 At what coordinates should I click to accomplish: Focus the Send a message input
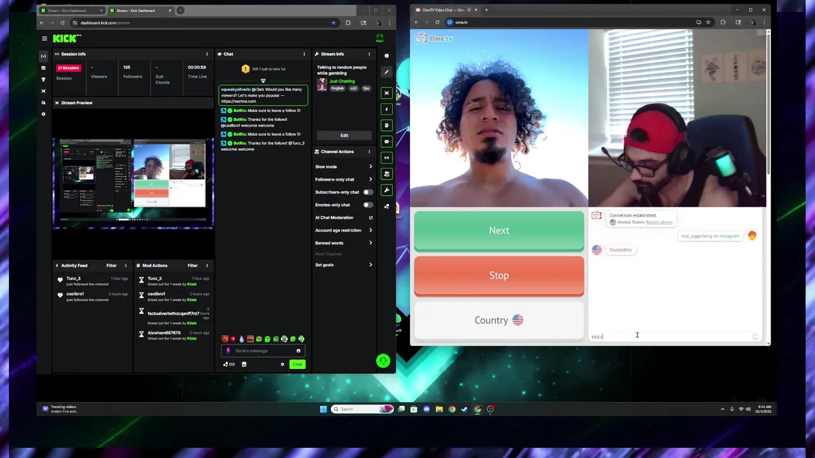click(x=262, y=350)
